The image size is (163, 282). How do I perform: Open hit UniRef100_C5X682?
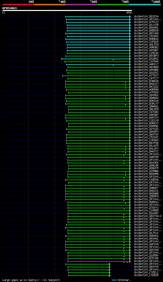[x=146, y=36]
